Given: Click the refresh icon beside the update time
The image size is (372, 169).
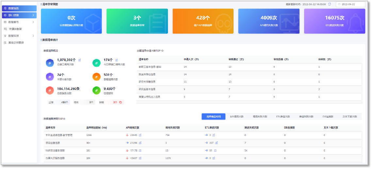Looking at the screenshot, I should click(x=330, y=4).
